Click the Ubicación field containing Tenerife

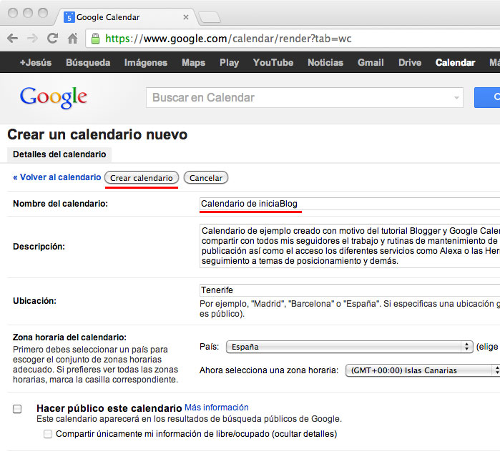[x=350, y=290]
